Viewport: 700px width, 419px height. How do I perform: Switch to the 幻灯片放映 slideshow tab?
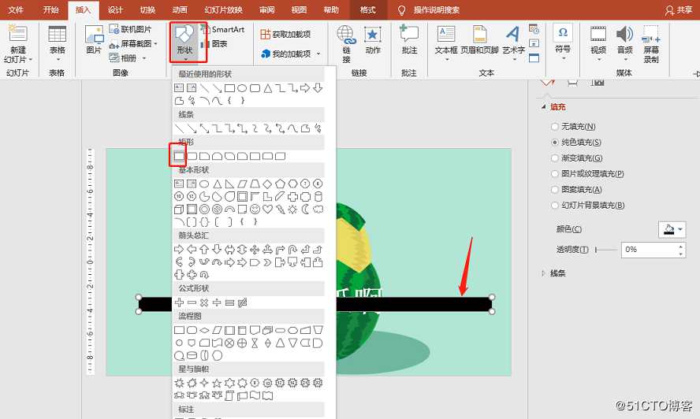[224, 9]
